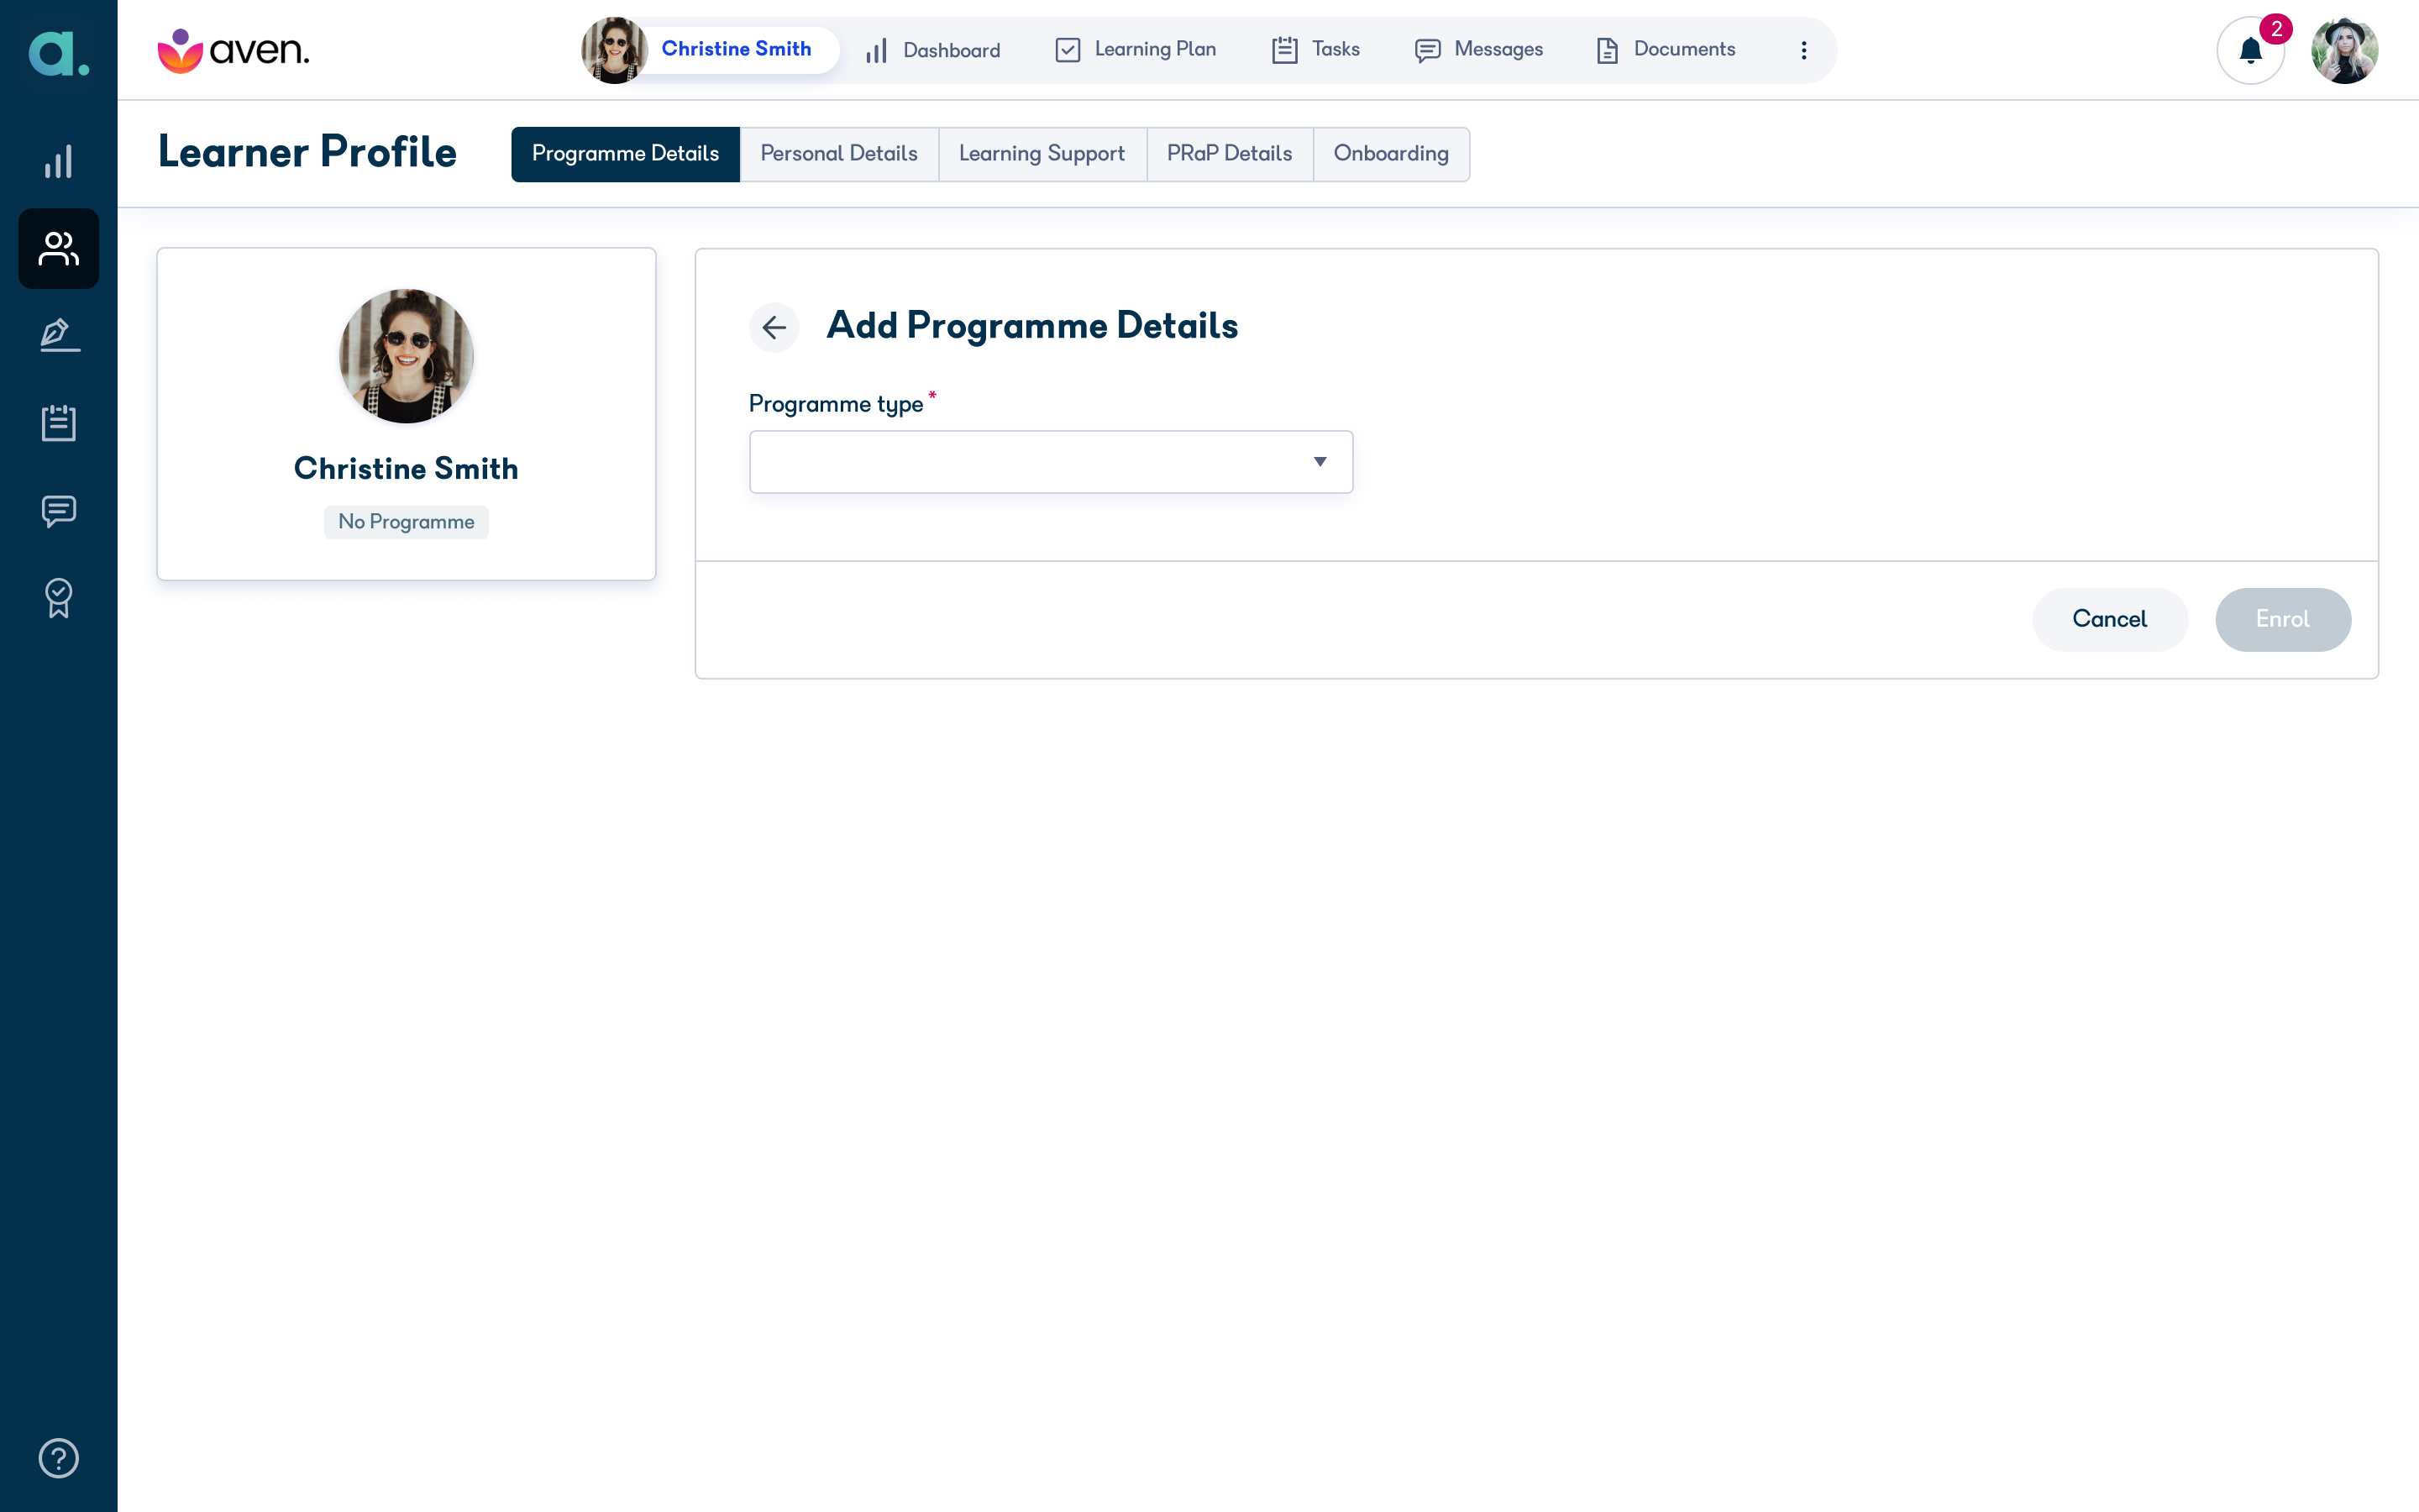Select the Christine Smith learner chip in header
This screenshot has height=1512, width=2419.
click(711, 50)
